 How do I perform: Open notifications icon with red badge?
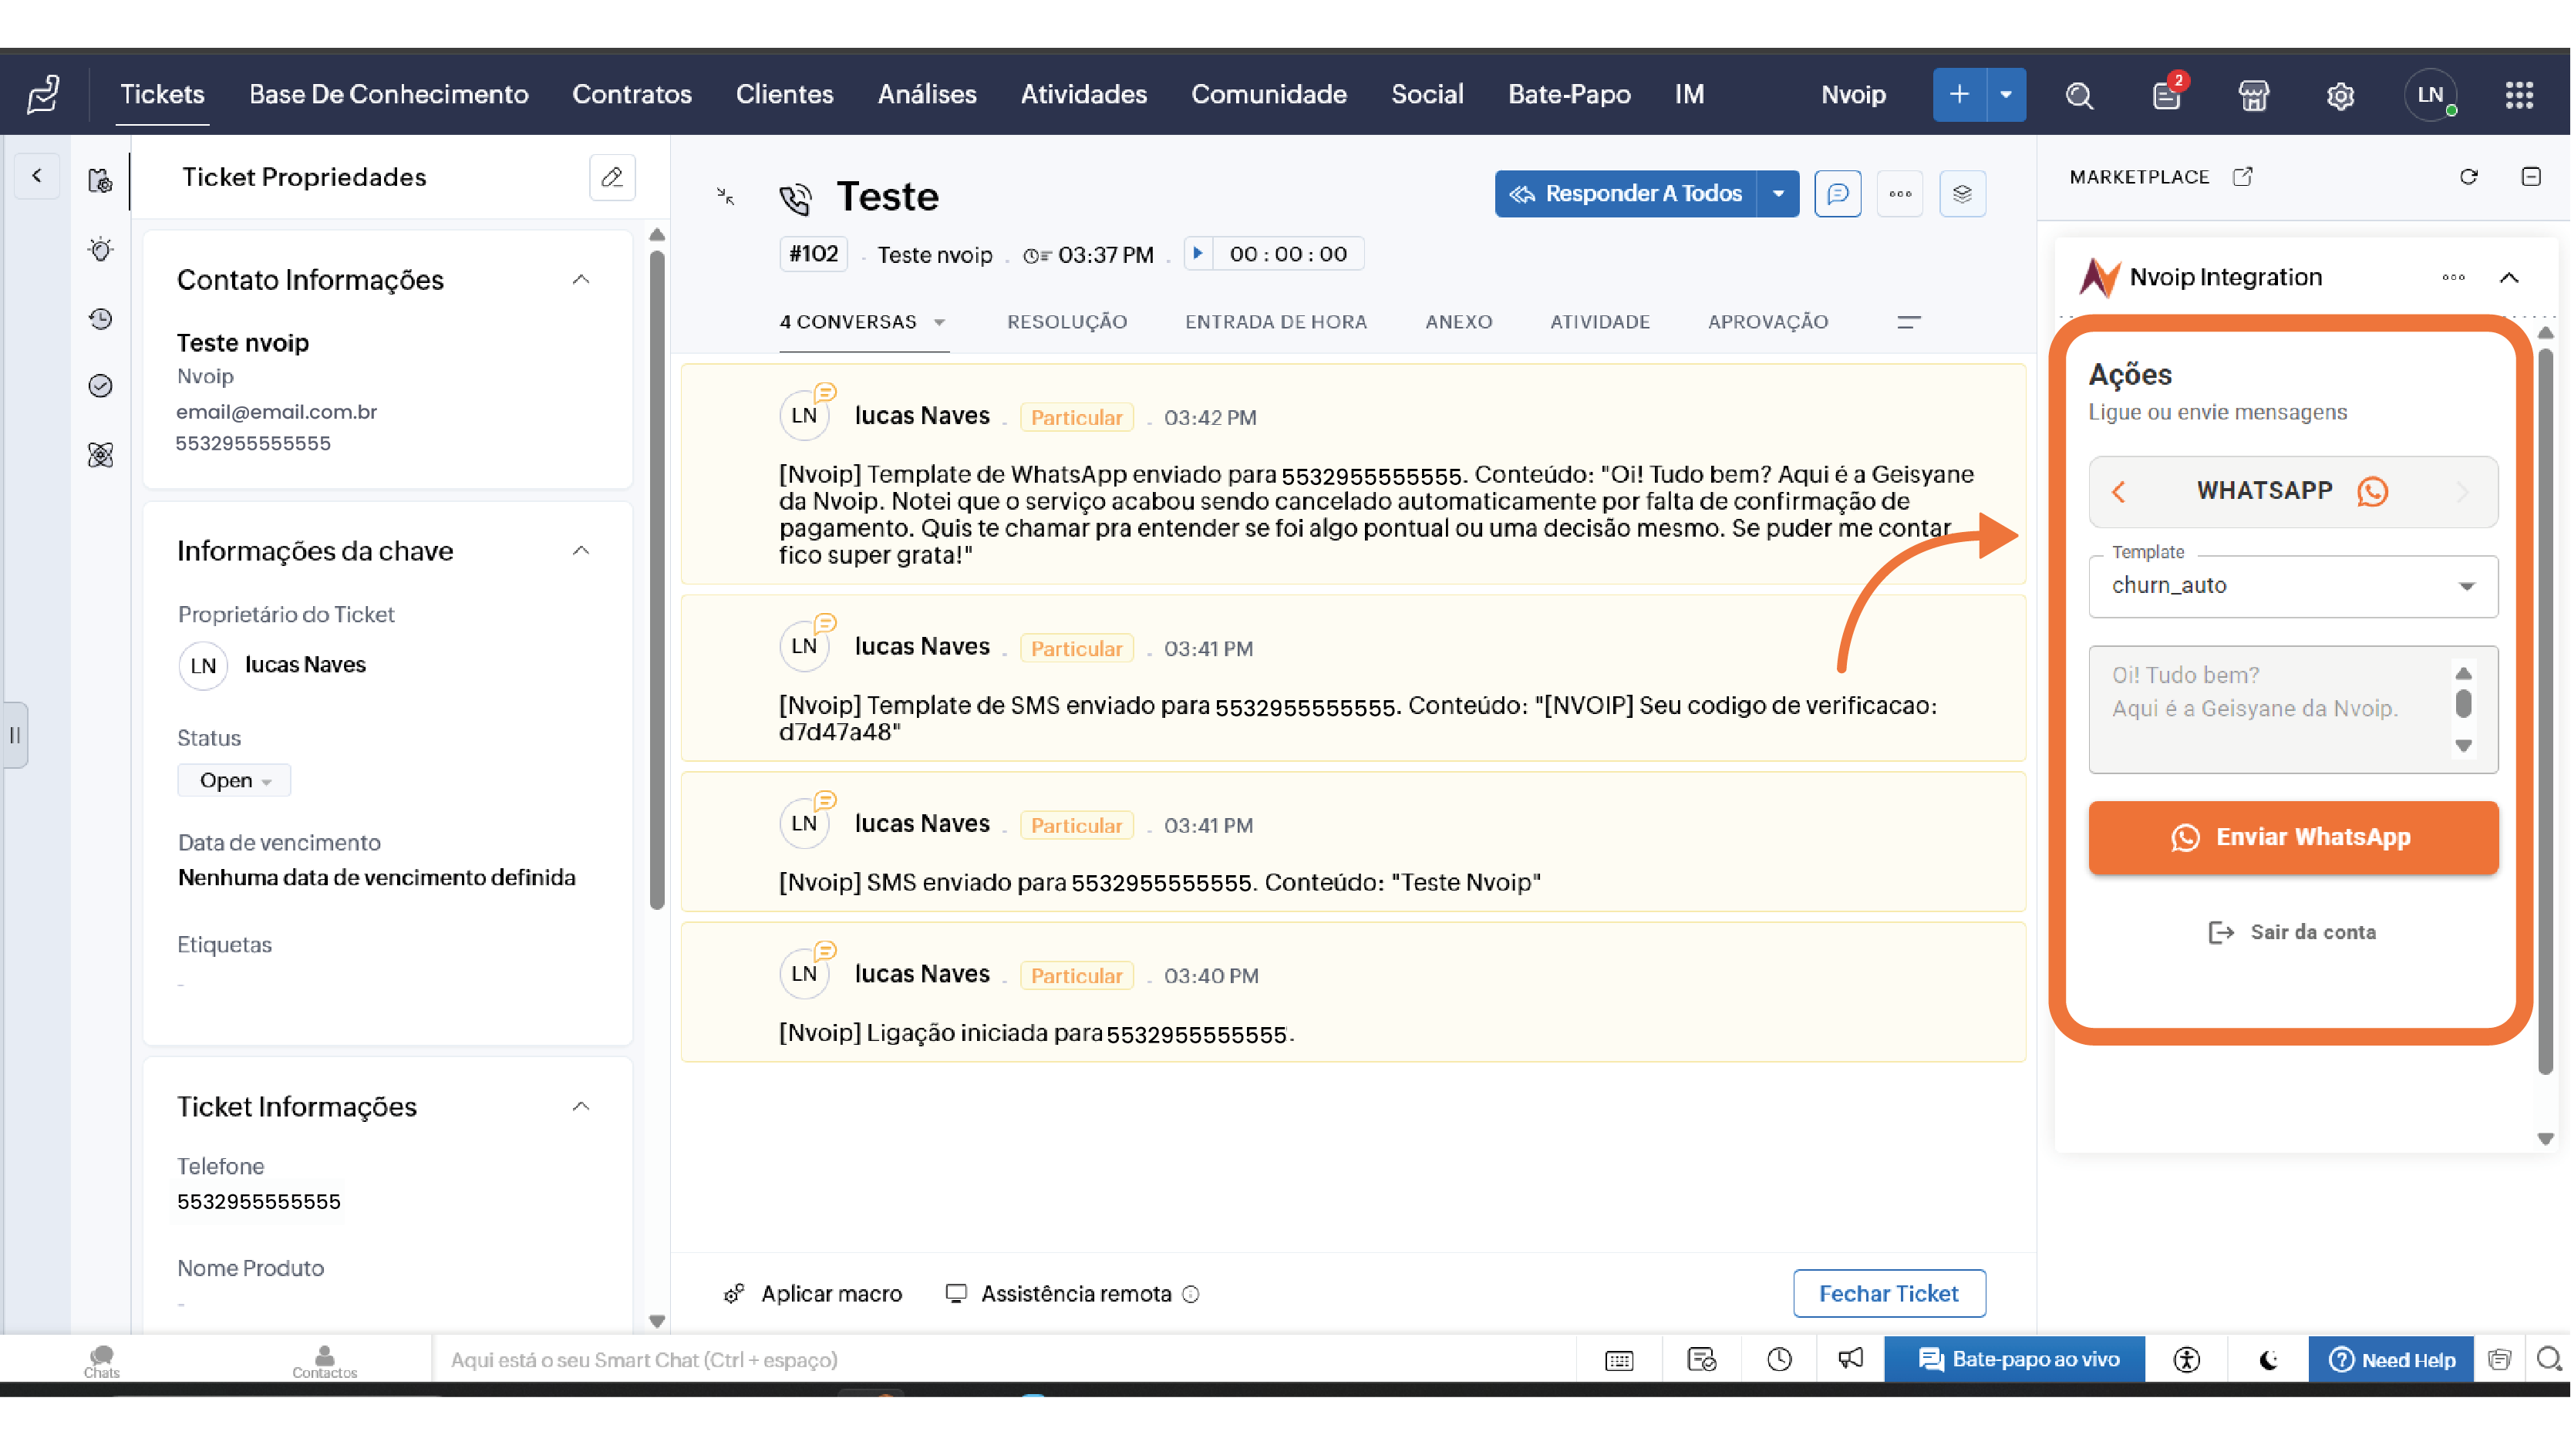2166,95
